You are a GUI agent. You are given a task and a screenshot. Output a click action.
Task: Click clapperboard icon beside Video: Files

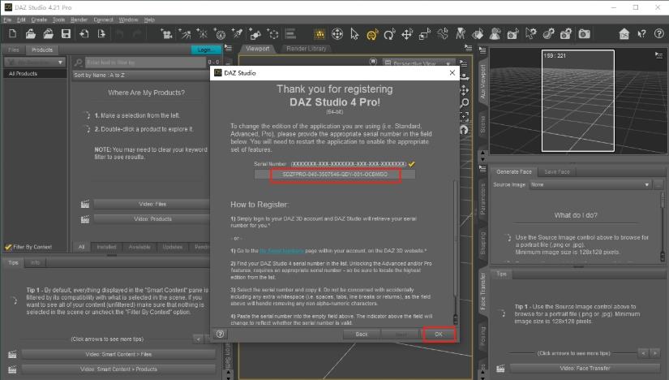tap(85, 205)
